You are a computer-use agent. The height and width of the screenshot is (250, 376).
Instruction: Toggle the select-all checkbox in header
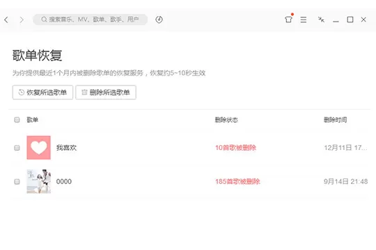(x=17, y=119)
